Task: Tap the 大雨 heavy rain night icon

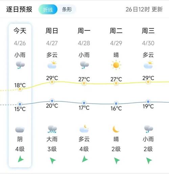Action: point(52,129)
